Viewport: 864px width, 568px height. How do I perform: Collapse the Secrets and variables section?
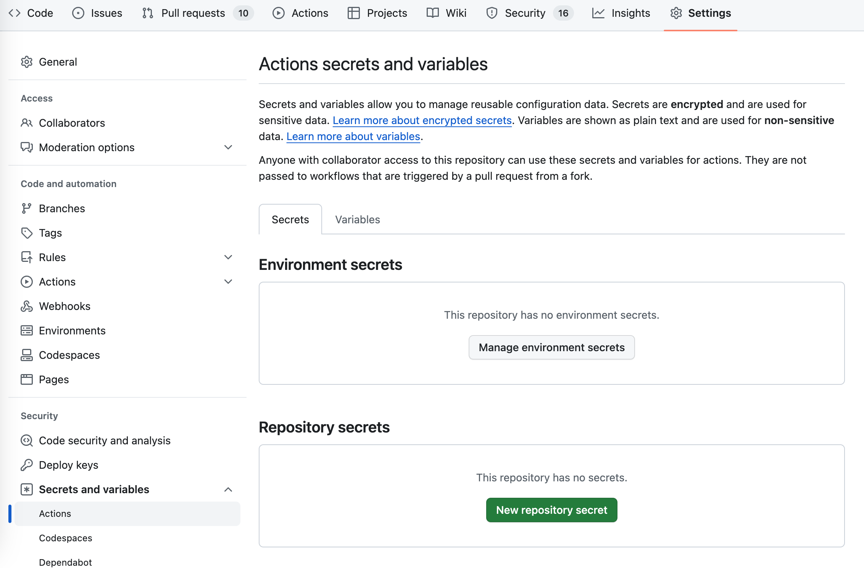tap(228, 489)
